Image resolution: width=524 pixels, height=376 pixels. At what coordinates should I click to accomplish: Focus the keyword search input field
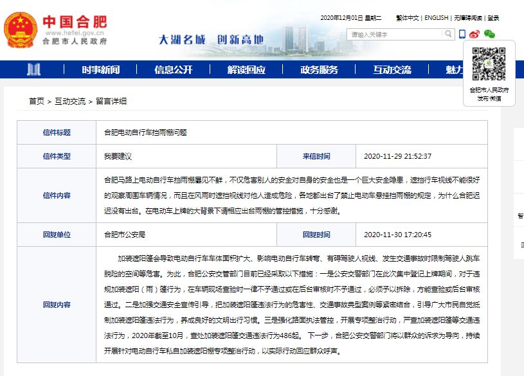click(x=396, y=34)
